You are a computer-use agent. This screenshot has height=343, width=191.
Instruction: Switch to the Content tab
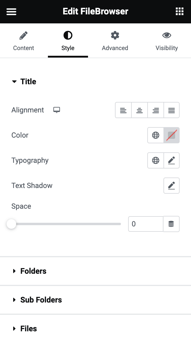pos(24,41)
